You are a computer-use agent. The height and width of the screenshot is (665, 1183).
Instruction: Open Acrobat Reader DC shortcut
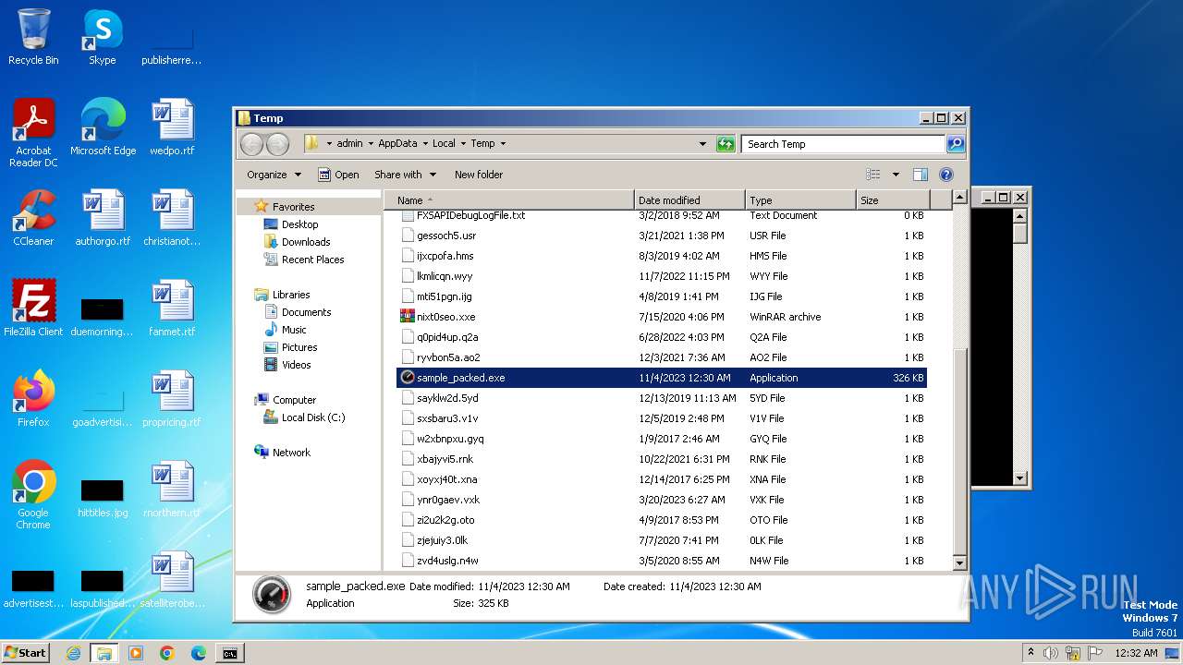tap(33, 133)
